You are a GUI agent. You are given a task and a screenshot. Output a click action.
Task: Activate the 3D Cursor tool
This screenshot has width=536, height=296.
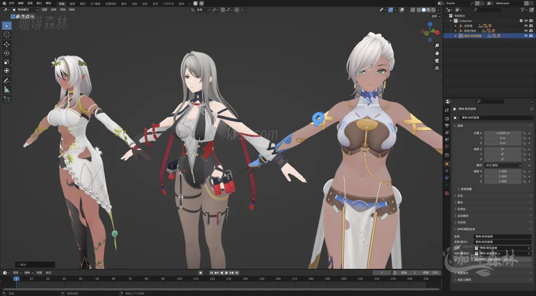click(x=6, y=34)
